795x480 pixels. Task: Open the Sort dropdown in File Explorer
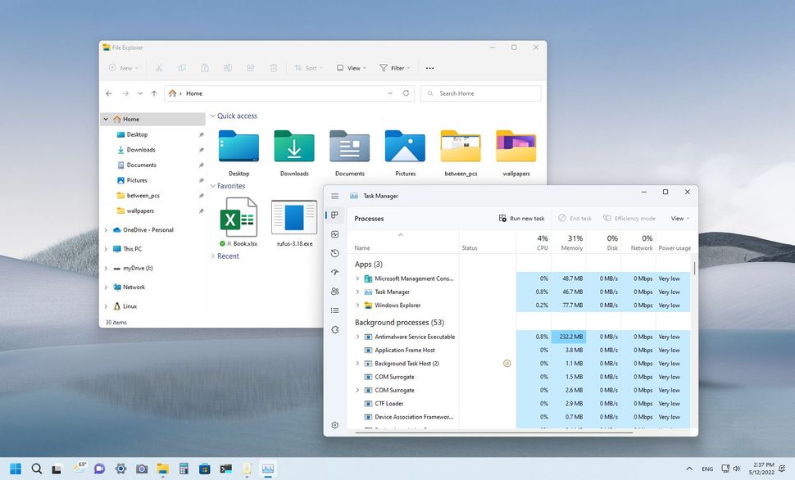(308, 68)
